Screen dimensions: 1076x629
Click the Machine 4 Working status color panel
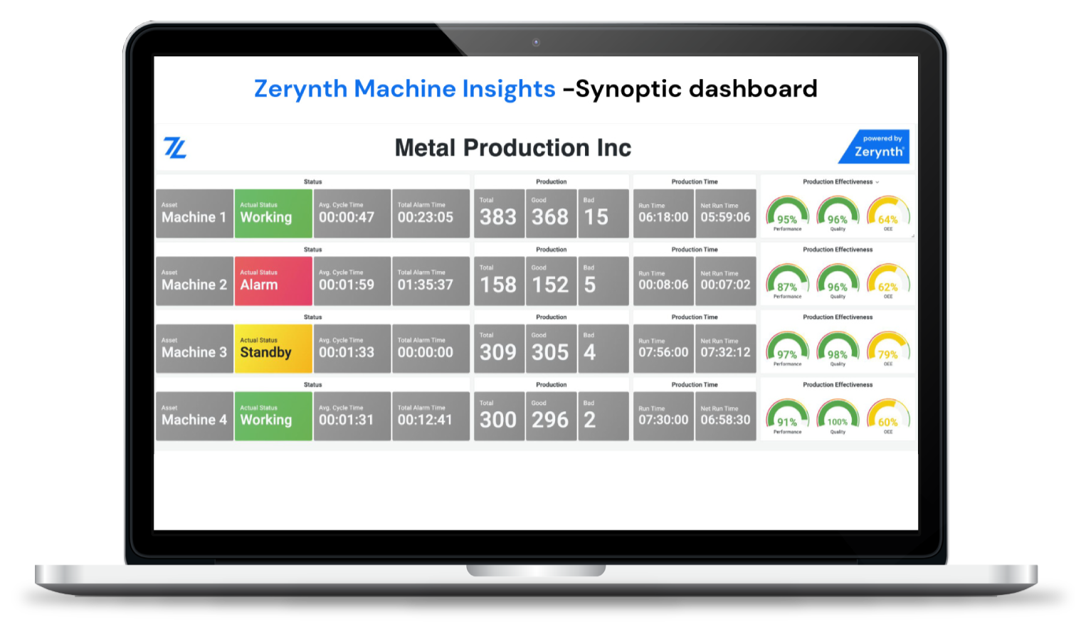pyautogui.click(x=273, y=416)
